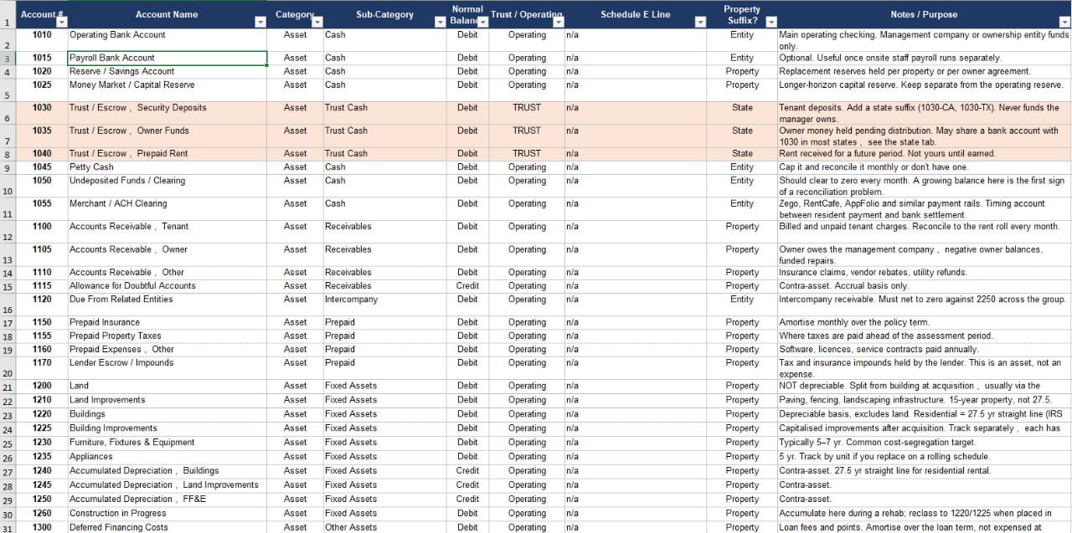The width and height of the screenshot is (1072, 533).
Task: Select account number cell 1260
Action: pos(42,514)
